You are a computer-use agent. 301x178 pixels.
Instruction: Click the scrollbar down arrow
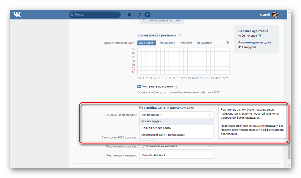289,166
